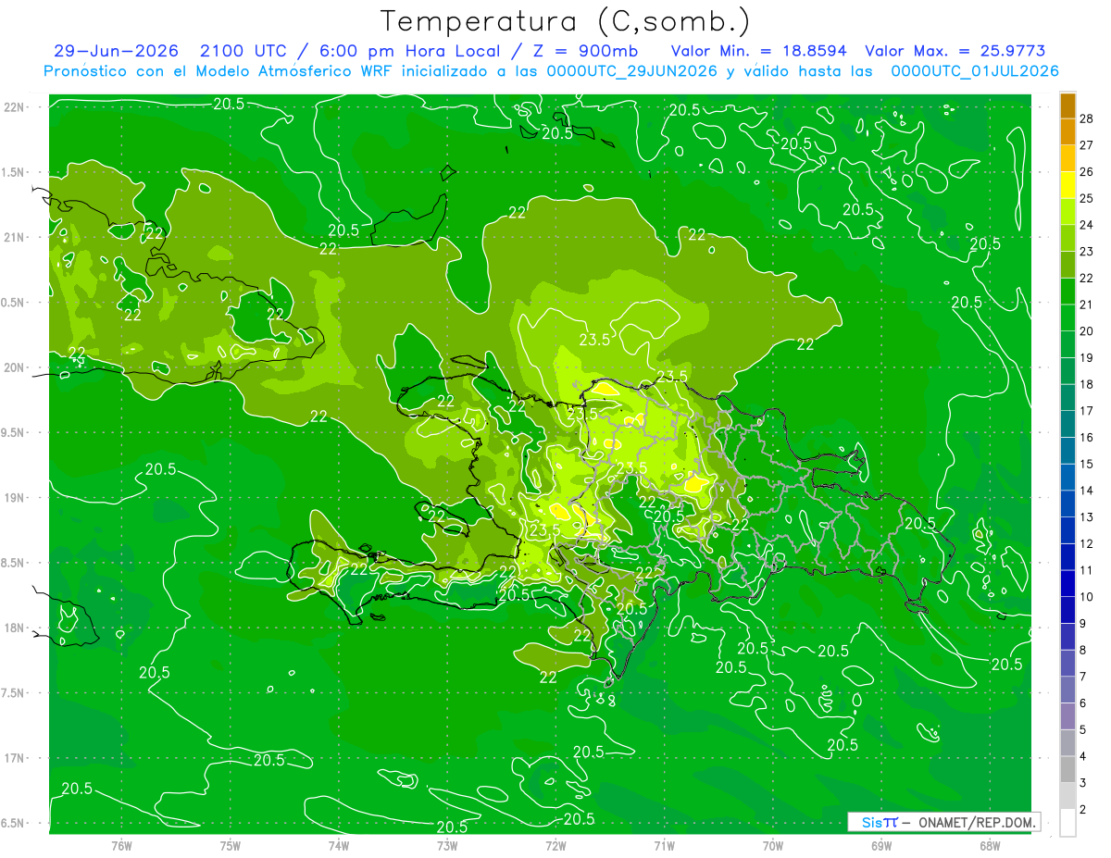Click legend value '28' on the color bar
The width and height of the screenshot is (1111, 858).
[x=1087, y=118]
